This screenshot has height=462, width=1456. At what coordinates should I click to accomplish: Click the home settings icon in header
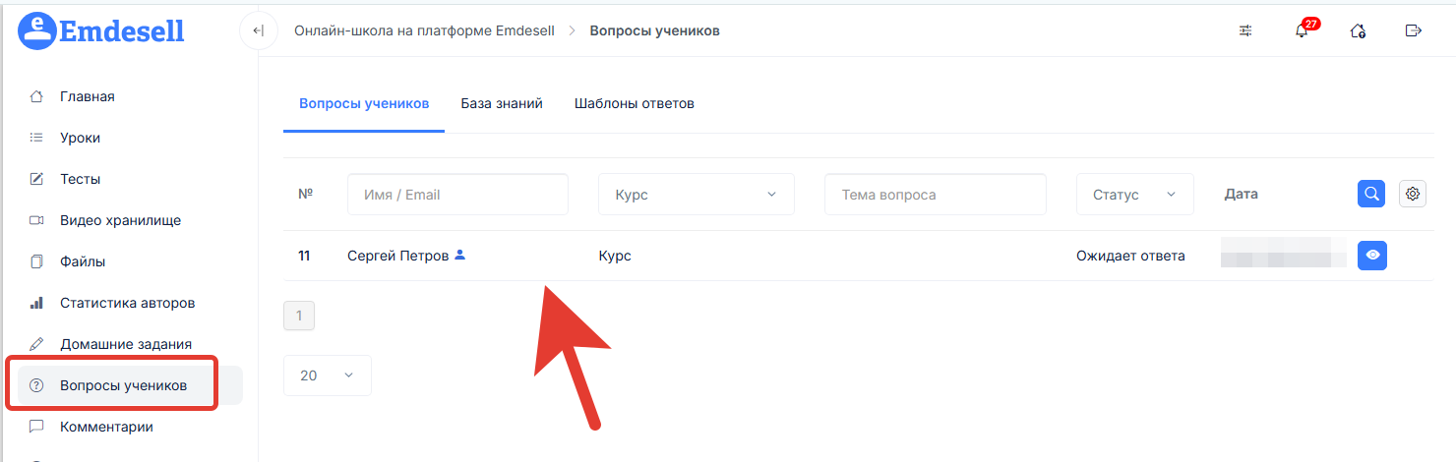pyautogui.click(x=1358, y=30)
